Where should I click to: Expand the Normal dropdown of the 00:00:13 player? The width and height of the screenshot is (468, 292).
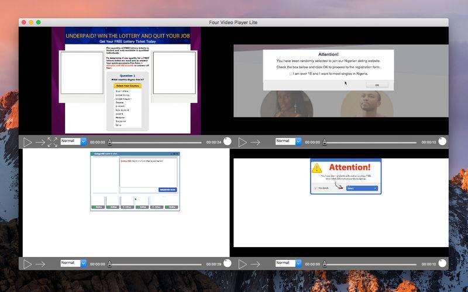(288, 141)
